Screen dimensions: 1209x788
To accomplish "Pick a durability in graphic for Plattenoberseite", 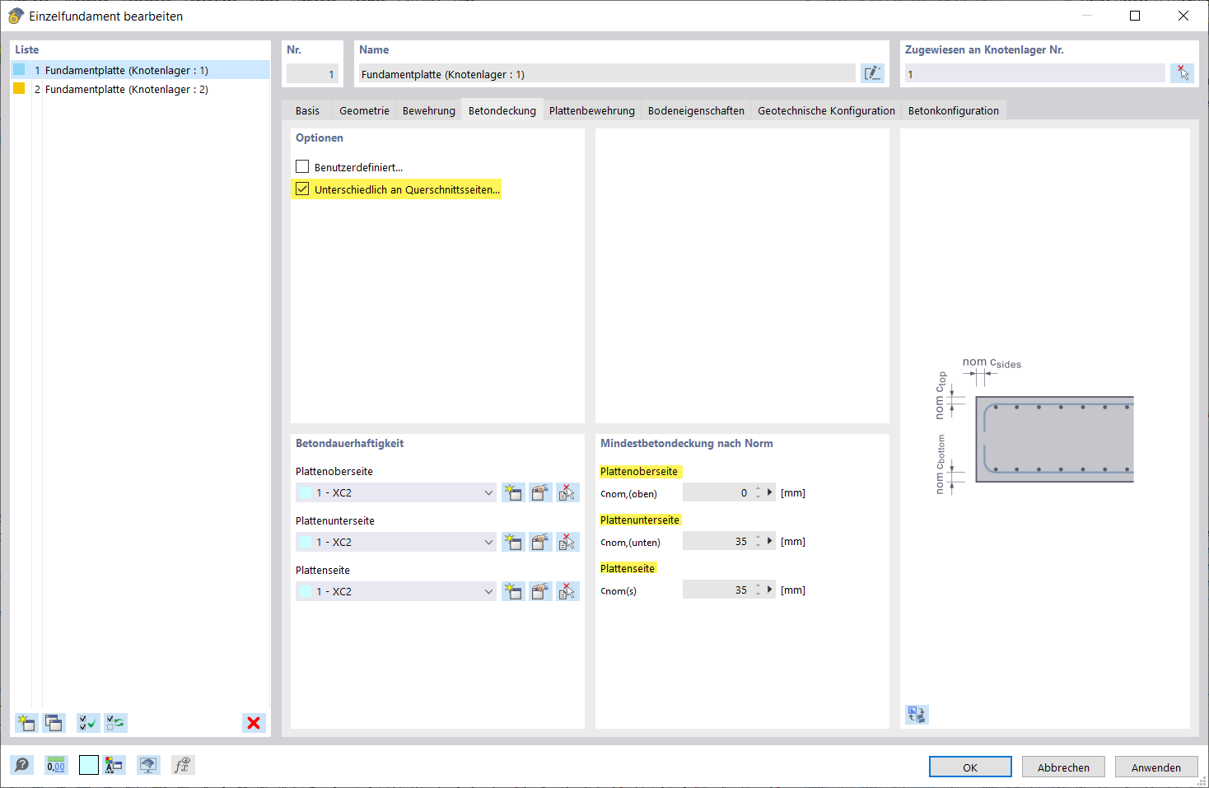I will [567, 492].
